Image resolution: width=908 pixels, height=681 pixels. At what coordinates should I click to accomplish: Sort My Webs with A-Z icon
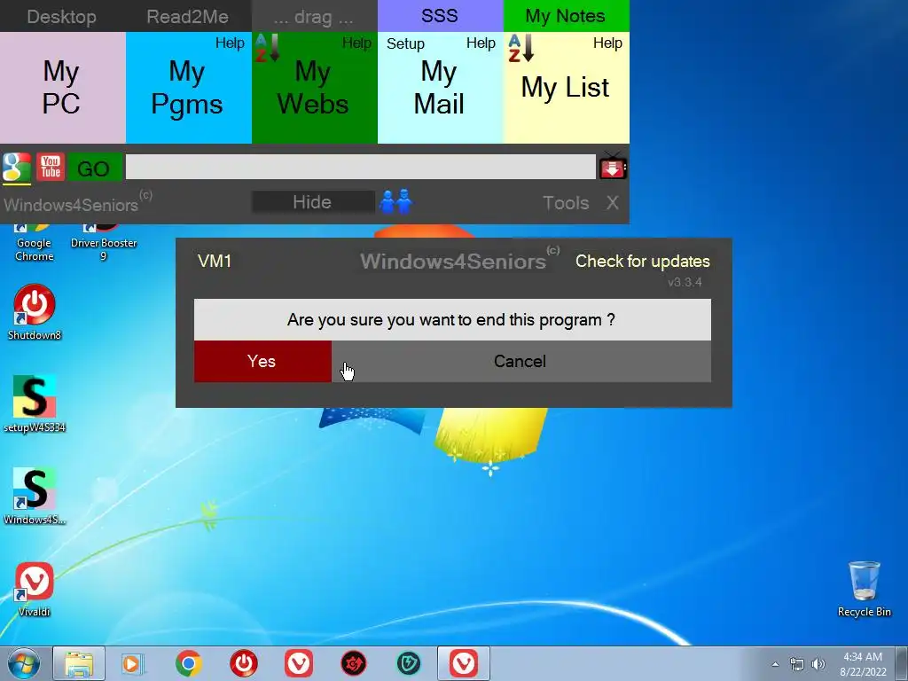click(267, 48)
